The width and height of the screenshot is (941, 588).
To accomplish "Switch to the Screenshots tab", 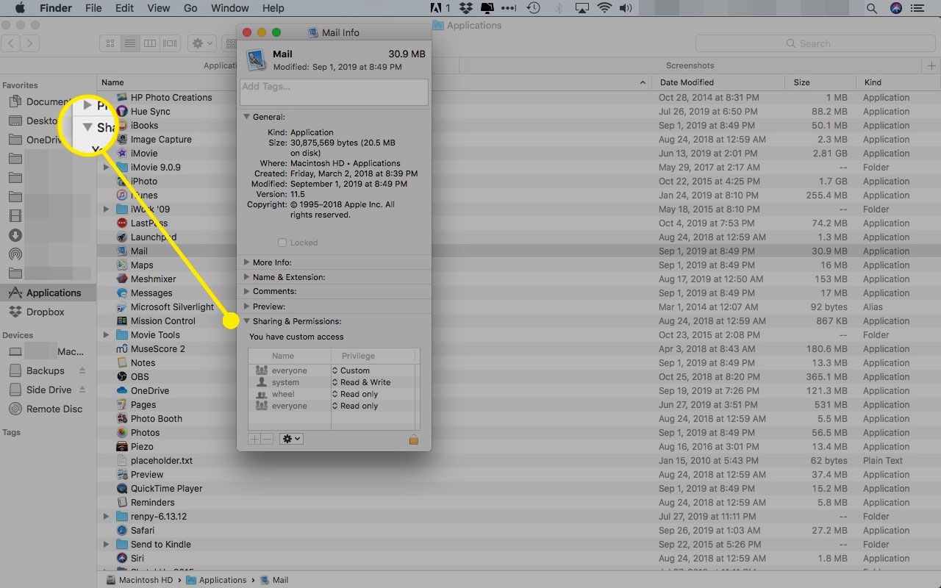I will (x=690, y=65).
